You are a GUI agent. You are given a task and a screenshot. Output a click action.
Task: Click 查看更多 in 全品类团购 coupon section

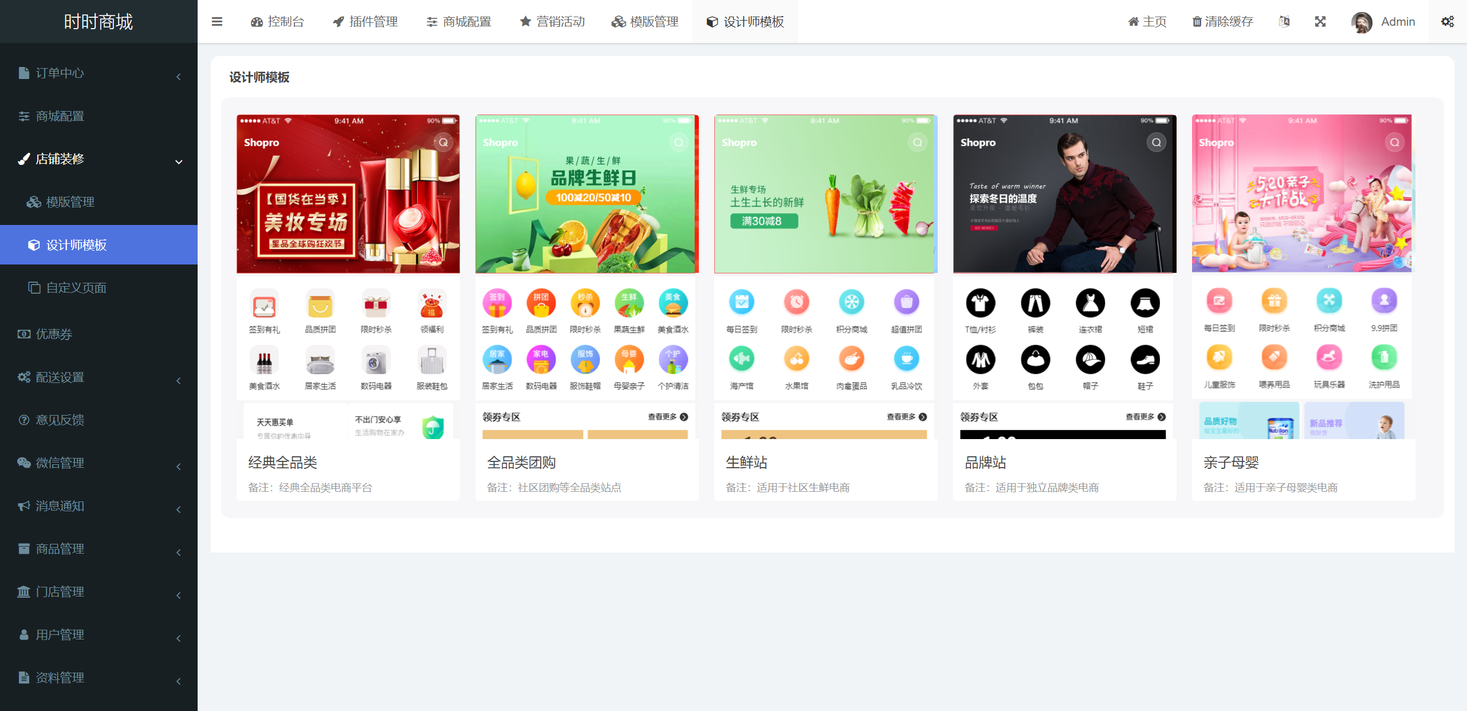[x=668, y=417]
